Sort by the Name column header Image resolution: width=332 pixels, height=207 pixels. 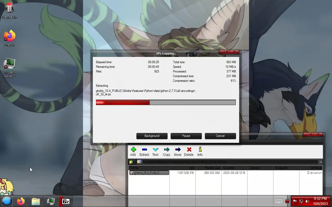click(149, 168)
